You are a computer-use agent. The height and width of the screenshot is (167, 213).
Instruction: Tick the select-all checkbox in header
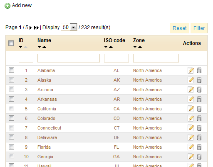pos(11,43)
